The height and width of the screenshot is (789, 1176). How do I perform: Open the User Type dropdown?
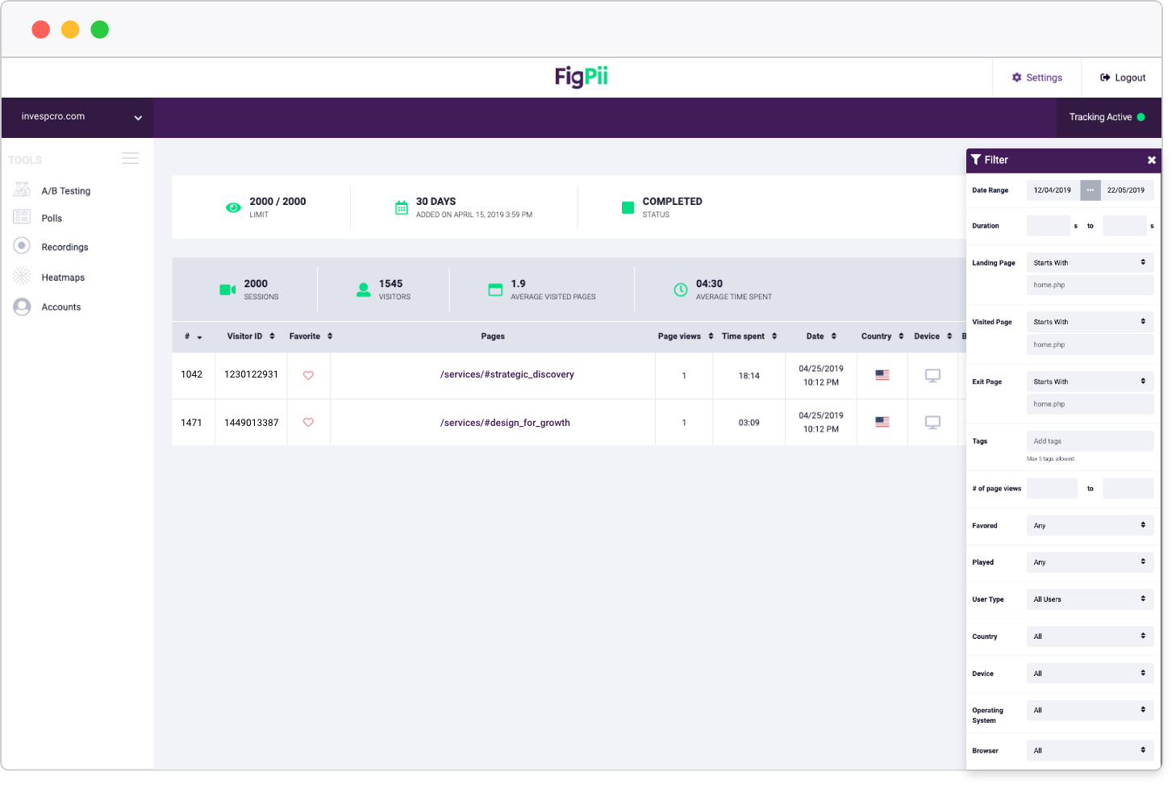1090,599
